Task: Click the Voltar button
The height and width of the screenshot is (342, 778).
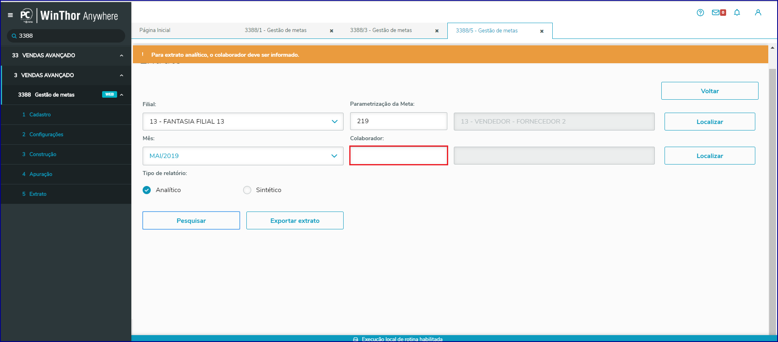Action: (710, 91)
